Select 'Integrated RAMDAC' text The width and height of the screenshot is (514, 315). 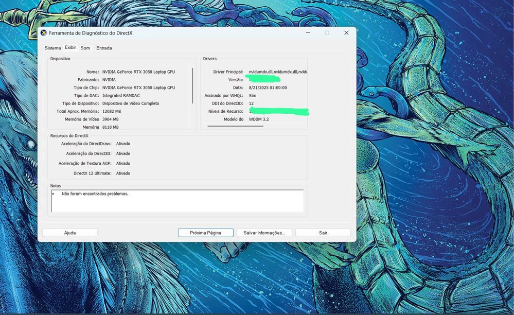[121, 95]
